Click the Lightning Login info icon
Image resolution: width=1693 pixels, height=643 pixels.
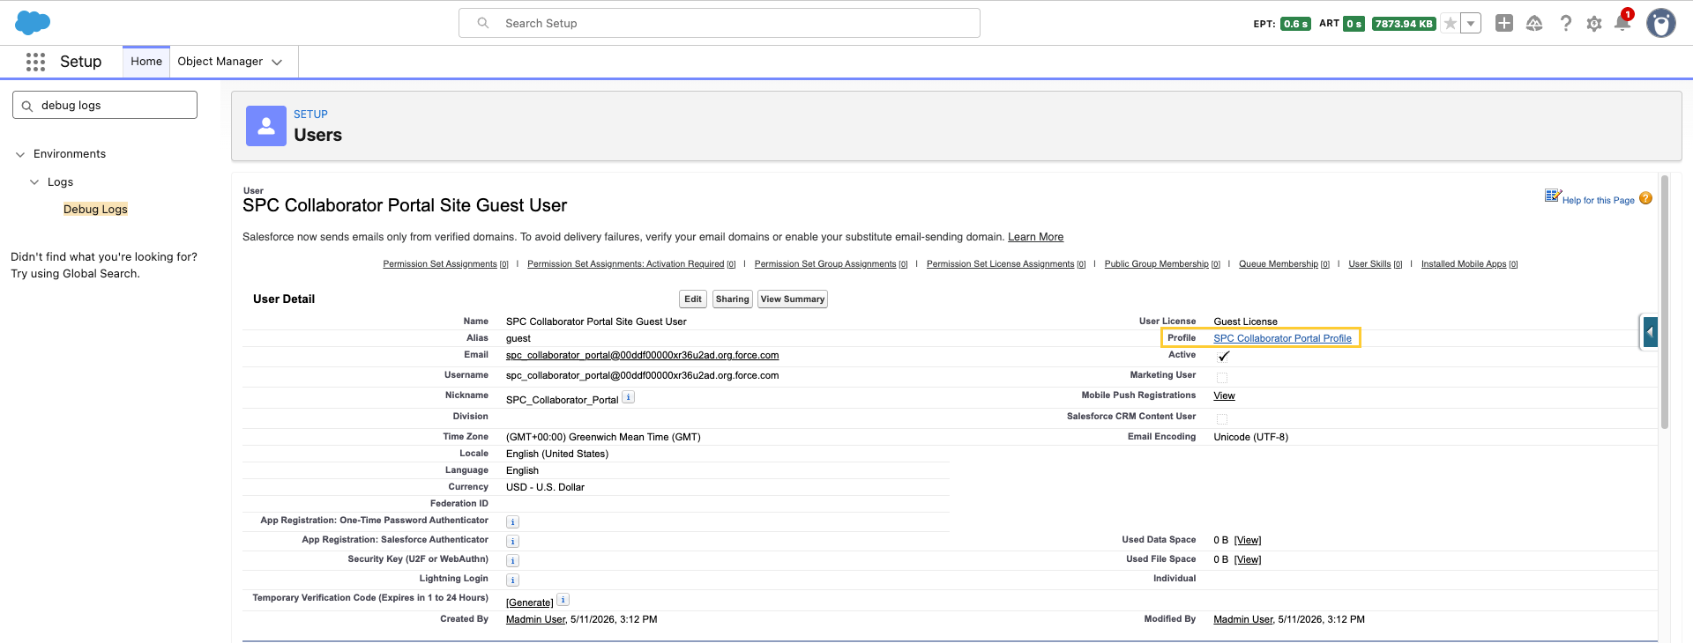coord(513,580)
